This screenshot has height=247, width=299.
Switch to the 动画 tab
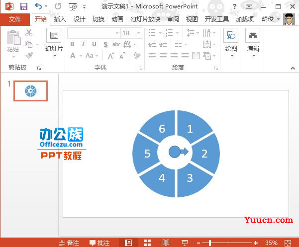pos(117,19)
